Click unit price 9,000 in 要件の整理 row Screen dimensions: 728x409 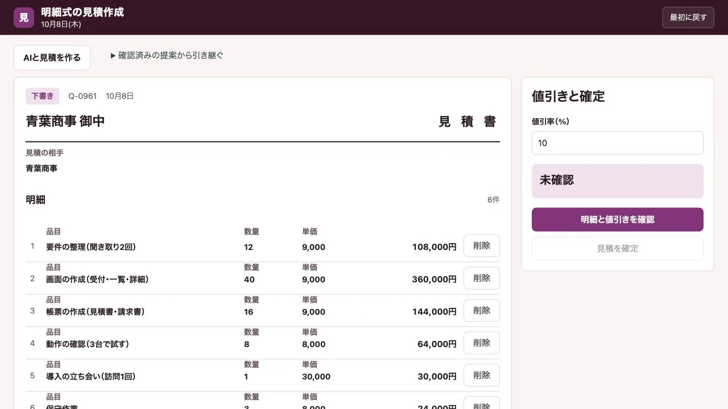coord(314,247)
